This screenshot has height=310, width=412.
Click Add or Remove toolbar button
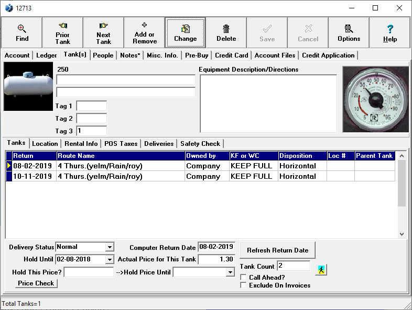click(145, 32)
